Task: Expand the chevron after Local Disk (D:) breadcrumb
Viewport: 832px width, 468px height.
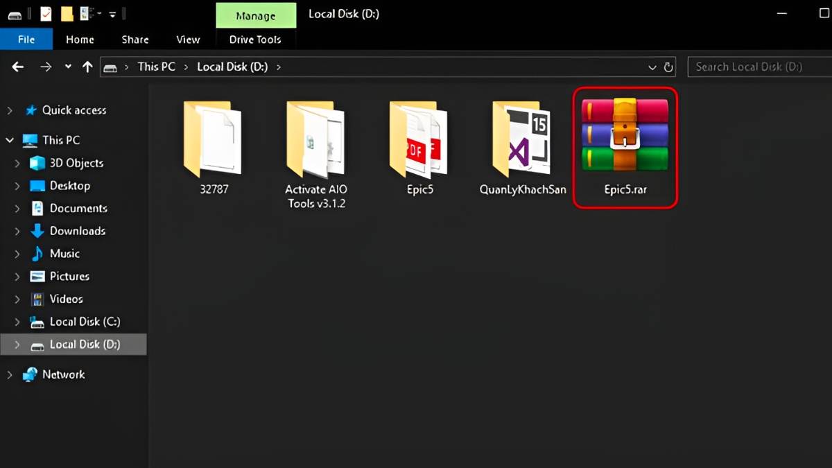Action: point(279,67)
